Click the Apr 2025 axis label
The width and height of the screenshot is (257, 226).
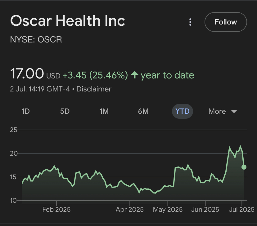tap(129, 210)
